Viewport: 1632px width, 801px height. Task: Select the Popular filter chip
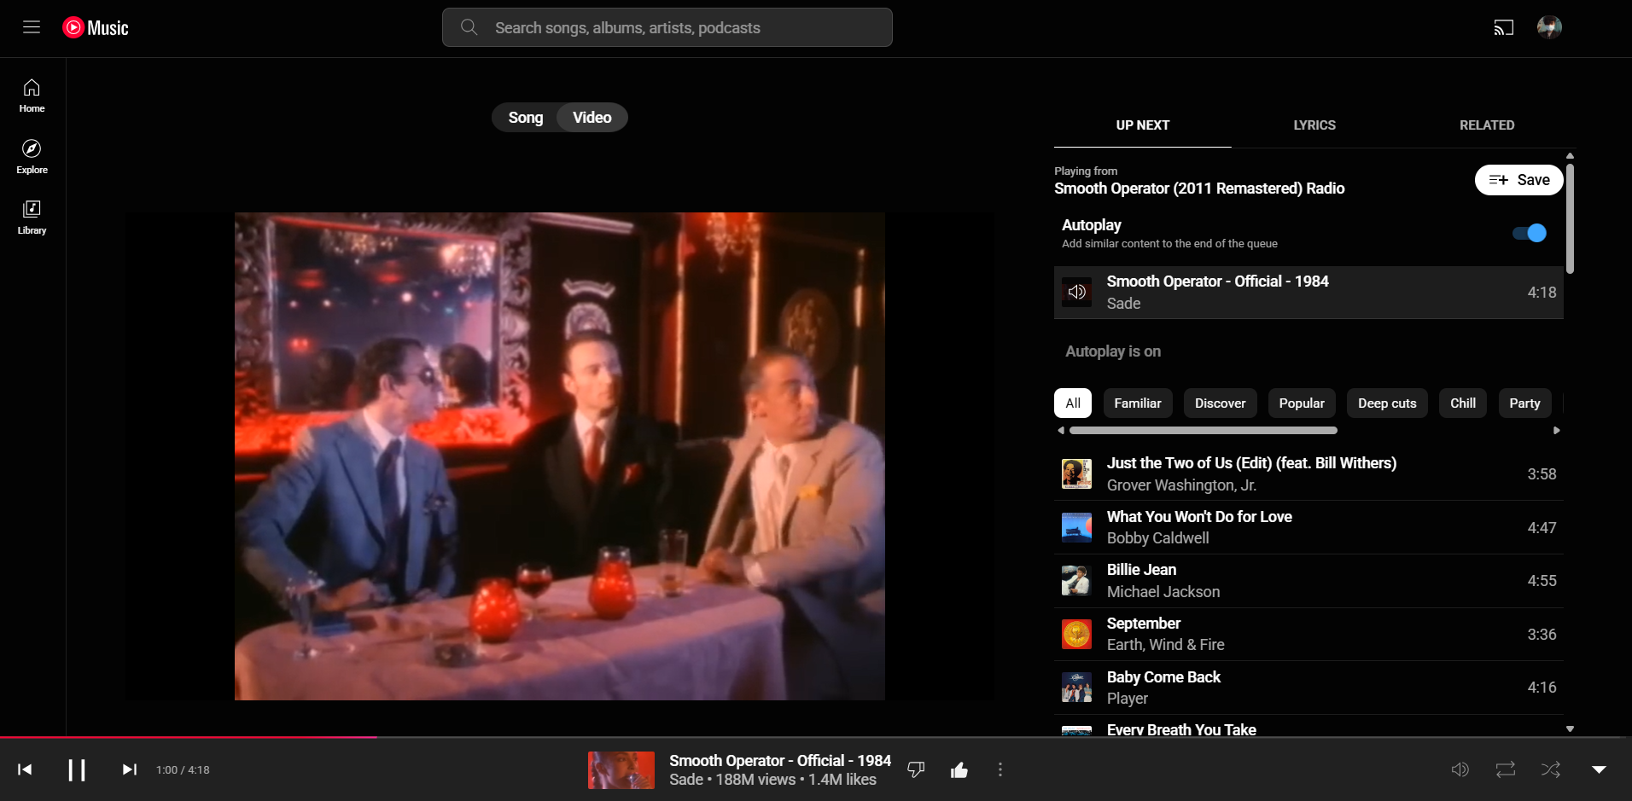pos(1302,403)
